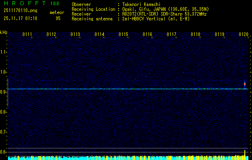Image resolution: width=252 pixels, height=160 pixels.
Task: Click the Receiver label
Action: coord(81,14)
